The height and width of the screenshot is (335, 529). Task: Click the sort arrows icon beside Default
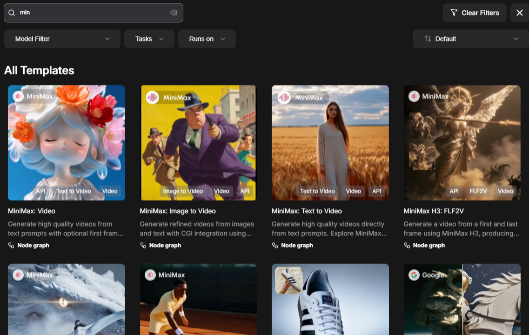(x=428, y=39)
